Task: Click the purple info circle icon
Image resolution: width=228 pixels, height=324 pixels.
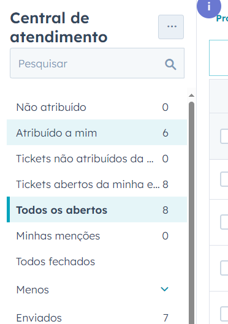Action: (x=209, y=7)
